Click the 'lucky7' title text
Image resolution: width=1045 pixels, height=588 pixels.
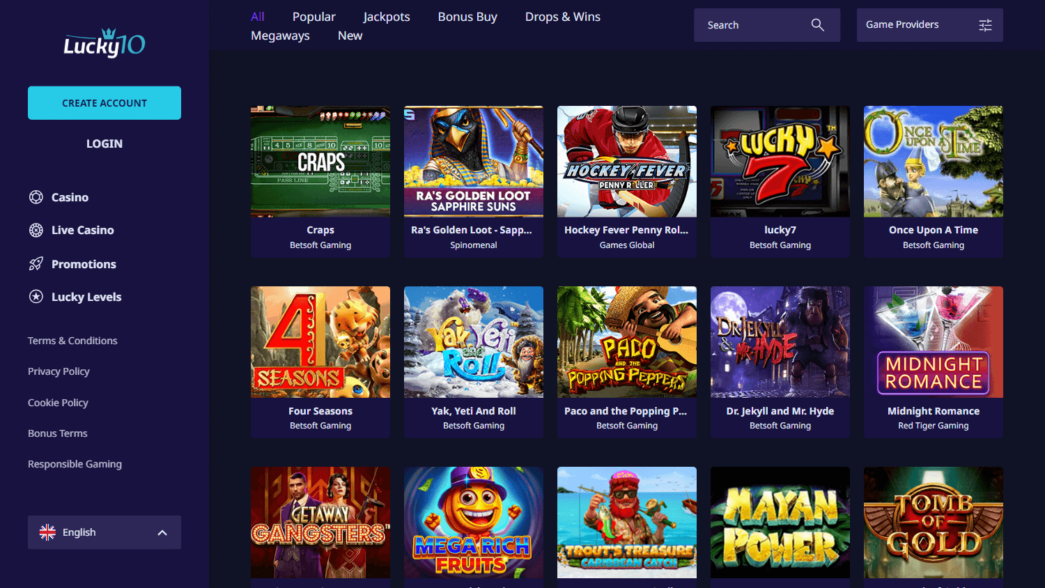coord(780,230)
